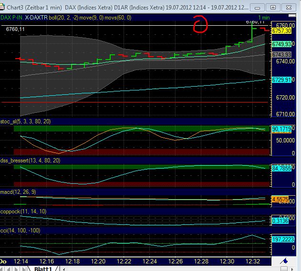Click the DSS Bressert value 84,7855
The image size is (301, 271).
(281, 168)
